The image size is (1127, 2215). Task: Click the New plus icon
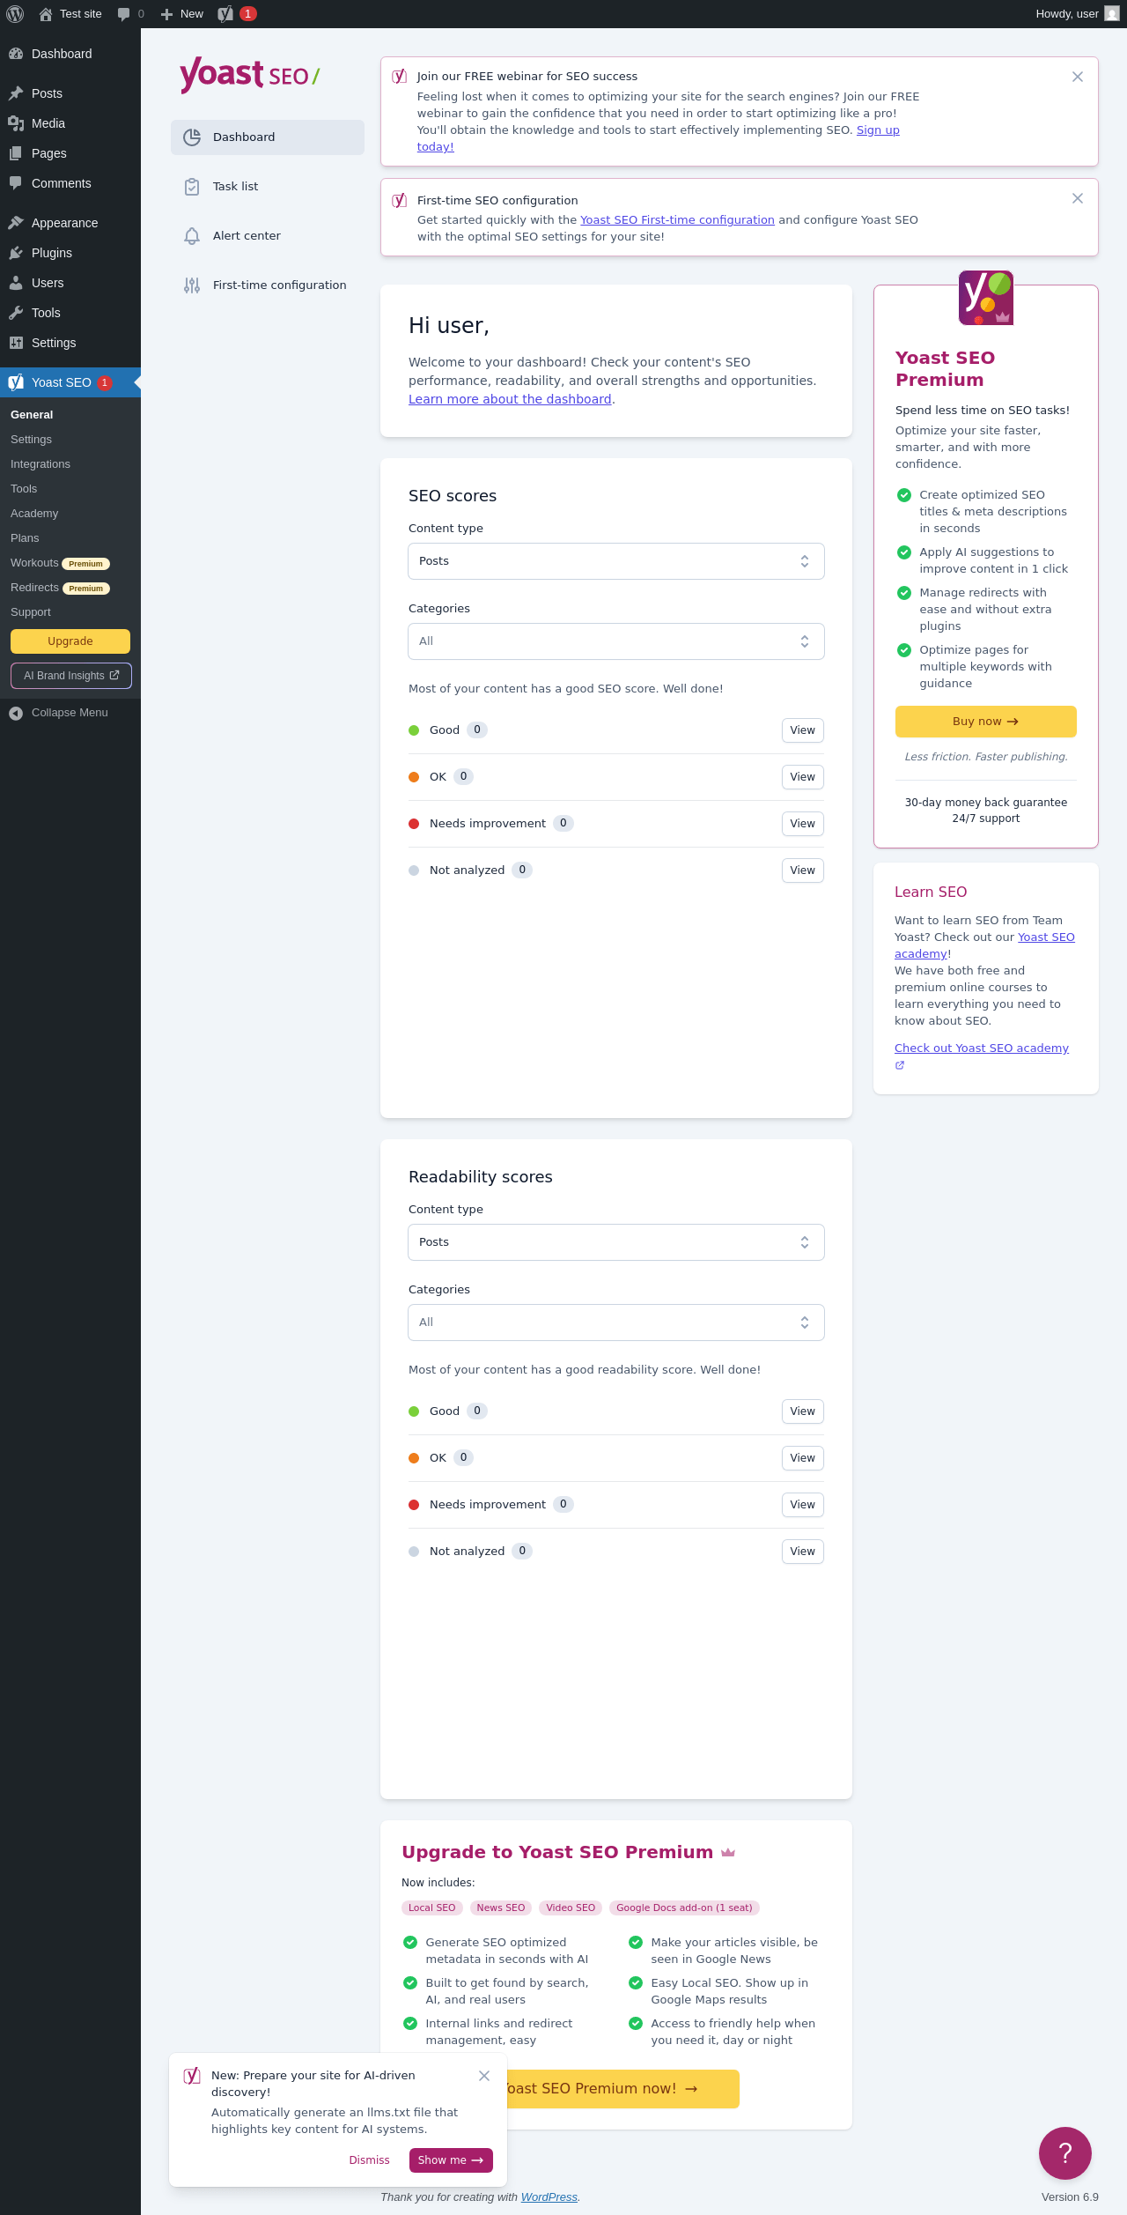[166, 14]
